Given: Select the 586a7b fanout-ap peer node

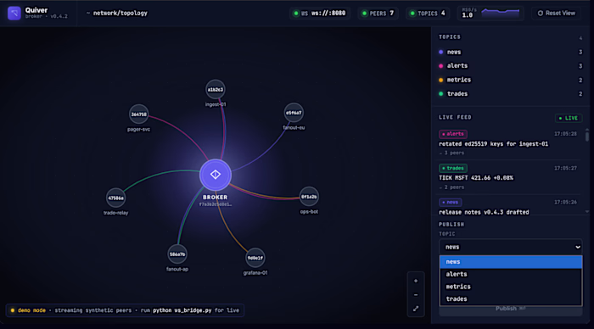Looking at the screenshot, I should [x=177, y=254].
